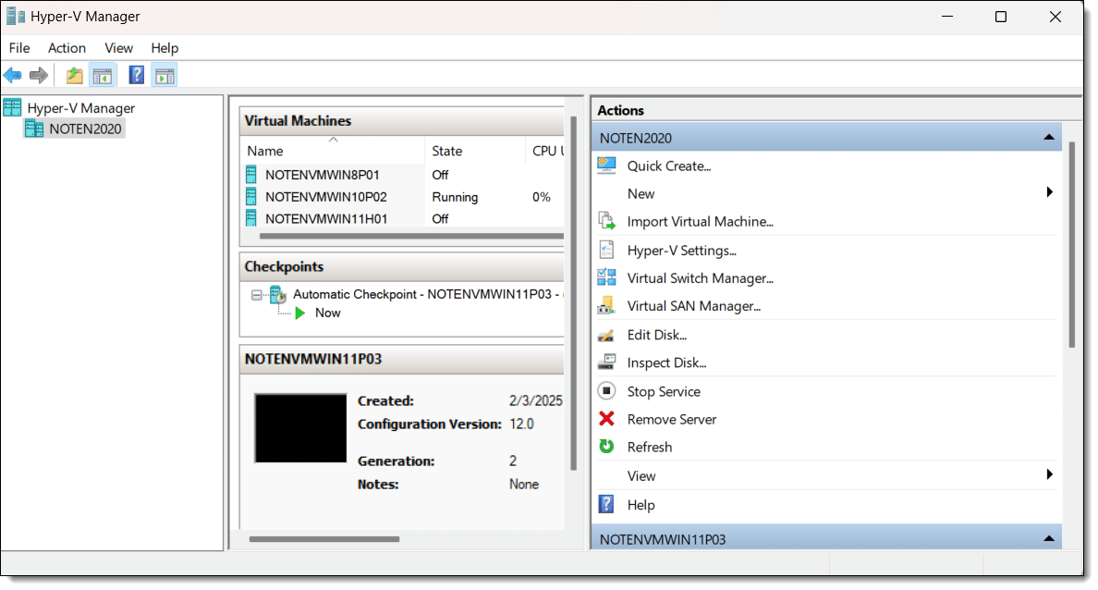Open the File menu
This screenshot has height=590, width=1098.
coord(19,48)
